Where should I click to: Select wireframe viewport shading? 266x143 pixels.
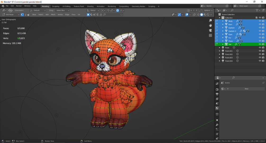click(x=198, y=15)
